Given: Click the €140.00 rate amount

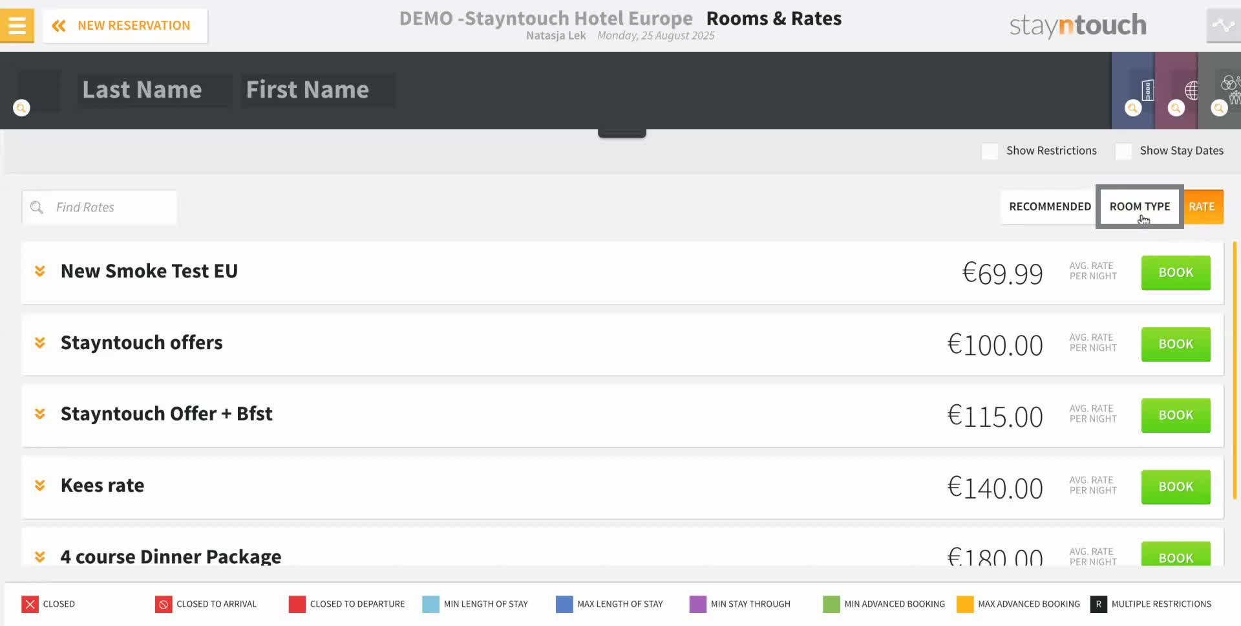Looking at the screenshot, I should [x=995, y=488].
